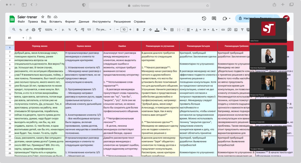
Task: Open the Google Sheets home icon
Action: [12, 19]
